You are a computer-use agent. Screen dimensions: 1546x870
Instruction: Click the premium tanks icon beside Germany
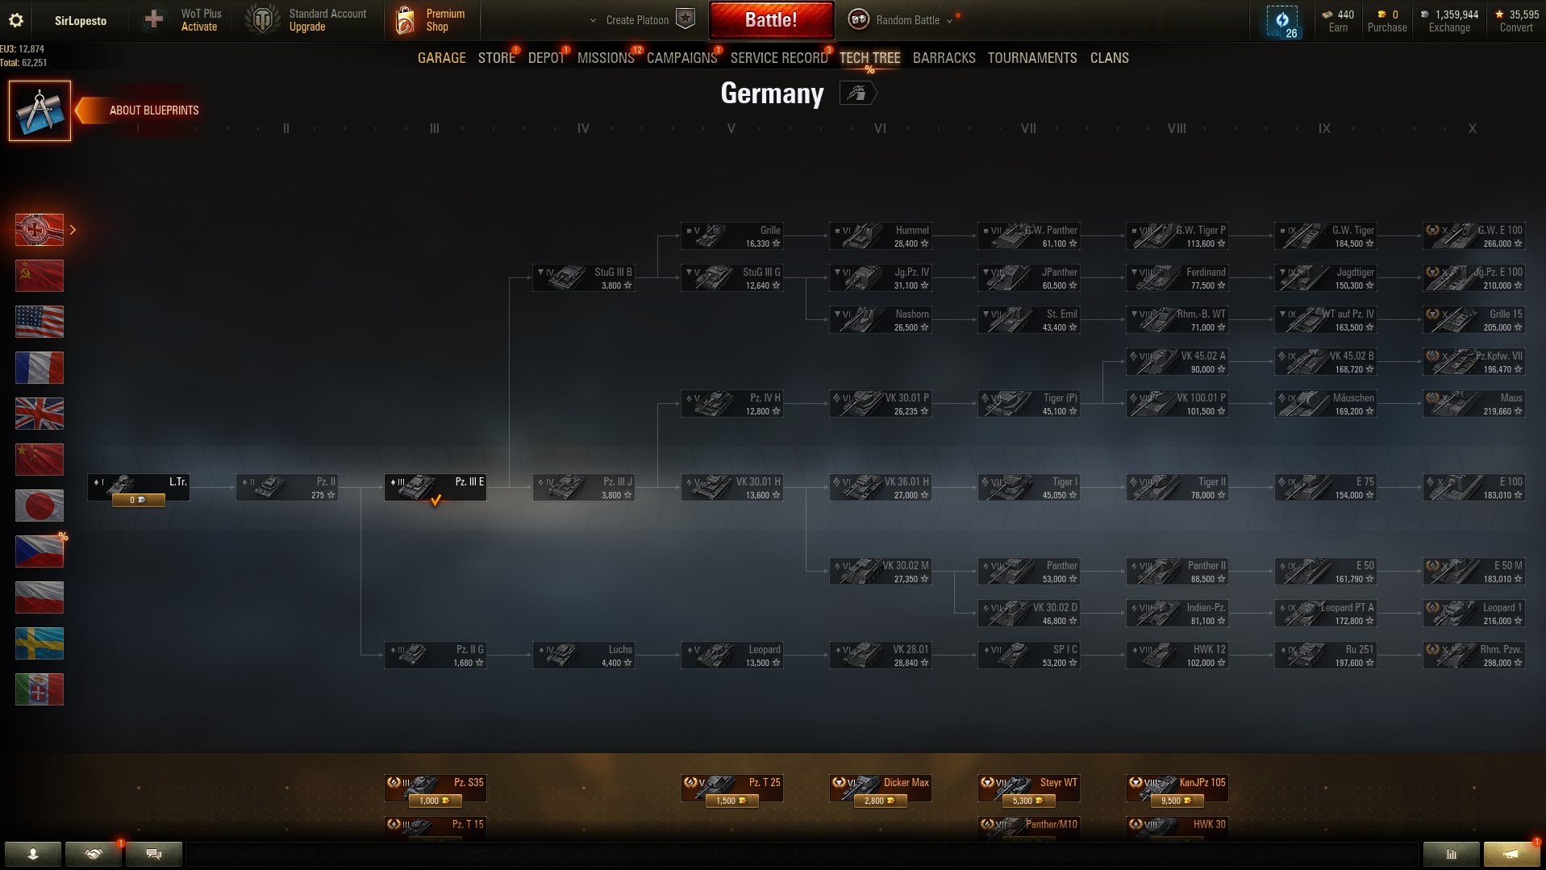pos(857,94)
